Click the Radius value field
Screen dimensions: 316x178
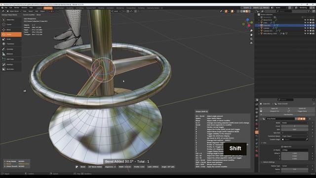click(295, 169)
